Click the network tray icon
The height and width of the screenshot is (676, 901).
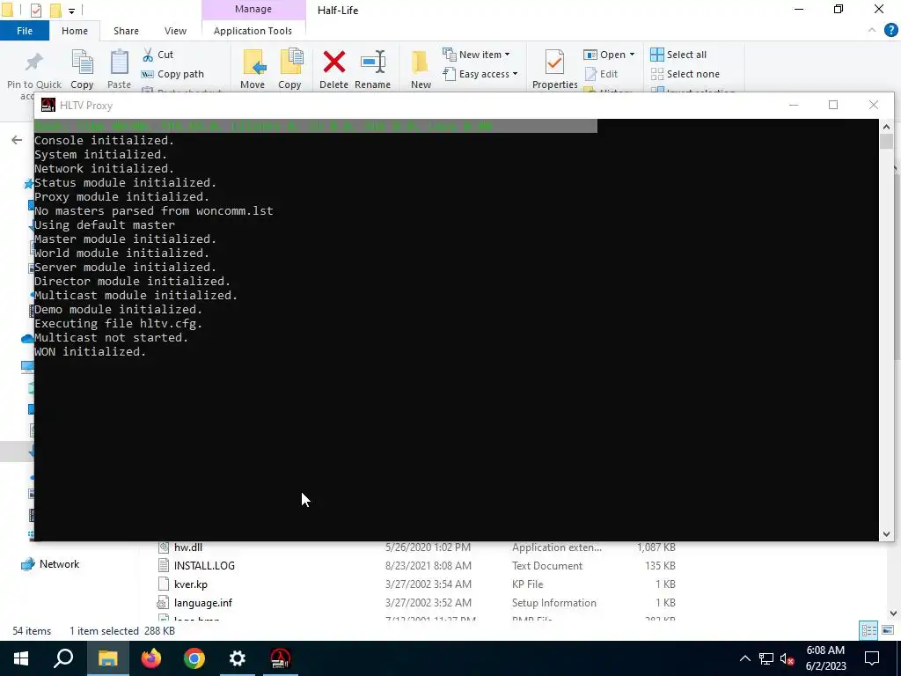[766, 658]
